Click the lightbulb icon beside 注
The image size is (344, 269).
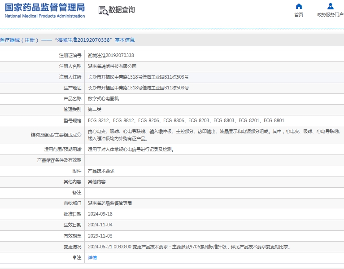point(74,257)
